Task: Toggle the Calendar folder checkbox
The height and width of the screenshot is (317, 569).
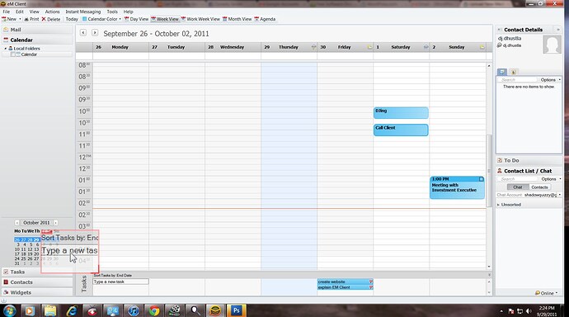Action: tap(13, 54)
